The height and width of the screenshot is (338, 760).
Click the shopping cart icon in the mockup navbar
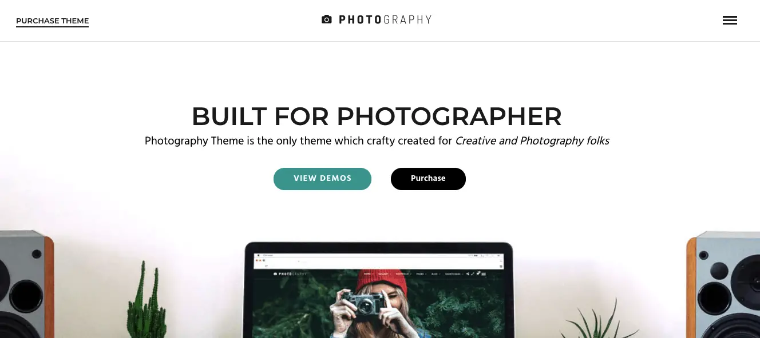(x=478, y=273)
